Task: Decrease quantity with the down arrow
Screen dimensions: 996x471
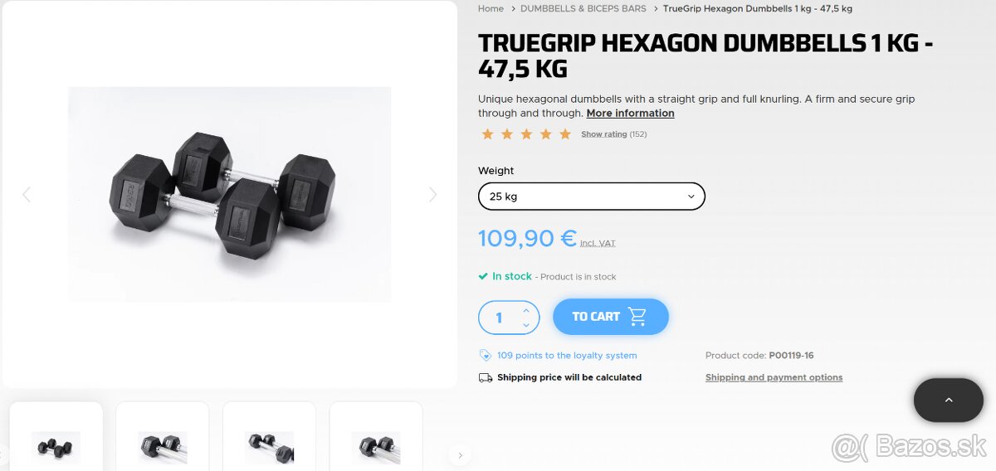Action: (526, 325)
